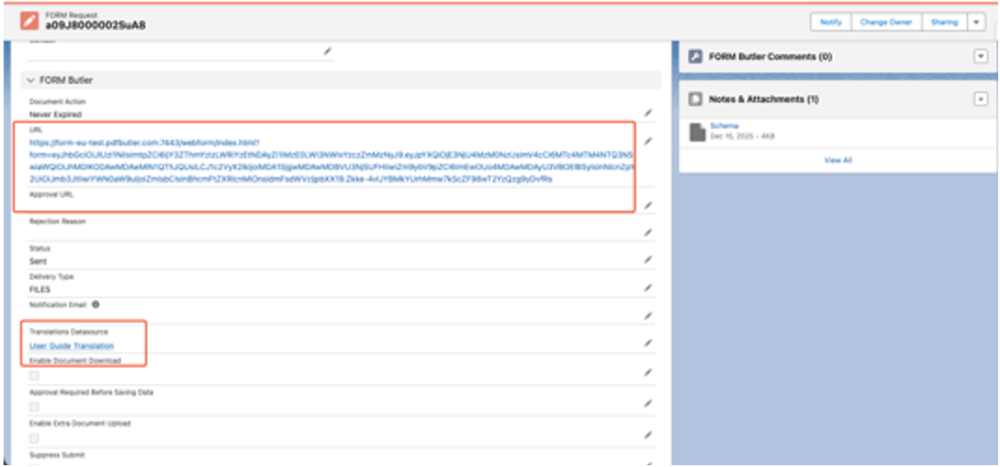The width and height of the screenshot is (1000, 467).
Task: Collapse the FORM Butler section
Action: tap(31, 81)
